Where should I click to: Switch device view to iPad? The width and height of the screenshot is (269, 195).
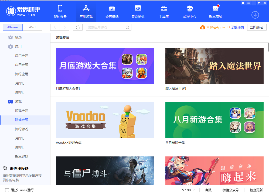pyautogui.click(x=32, y=27)
